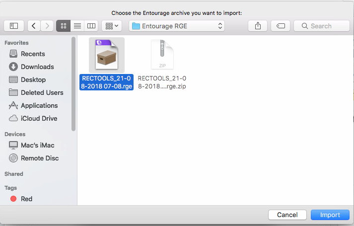This screenshot has width=354, height=226.
Task: Switch to list view
Action: pyautogui.click(x=77, y=26)
